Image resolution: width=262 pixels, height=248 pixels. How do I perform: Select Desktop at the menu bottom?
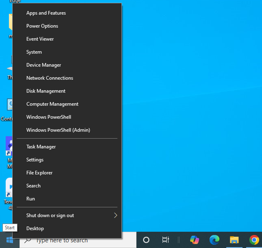(35, 228)
